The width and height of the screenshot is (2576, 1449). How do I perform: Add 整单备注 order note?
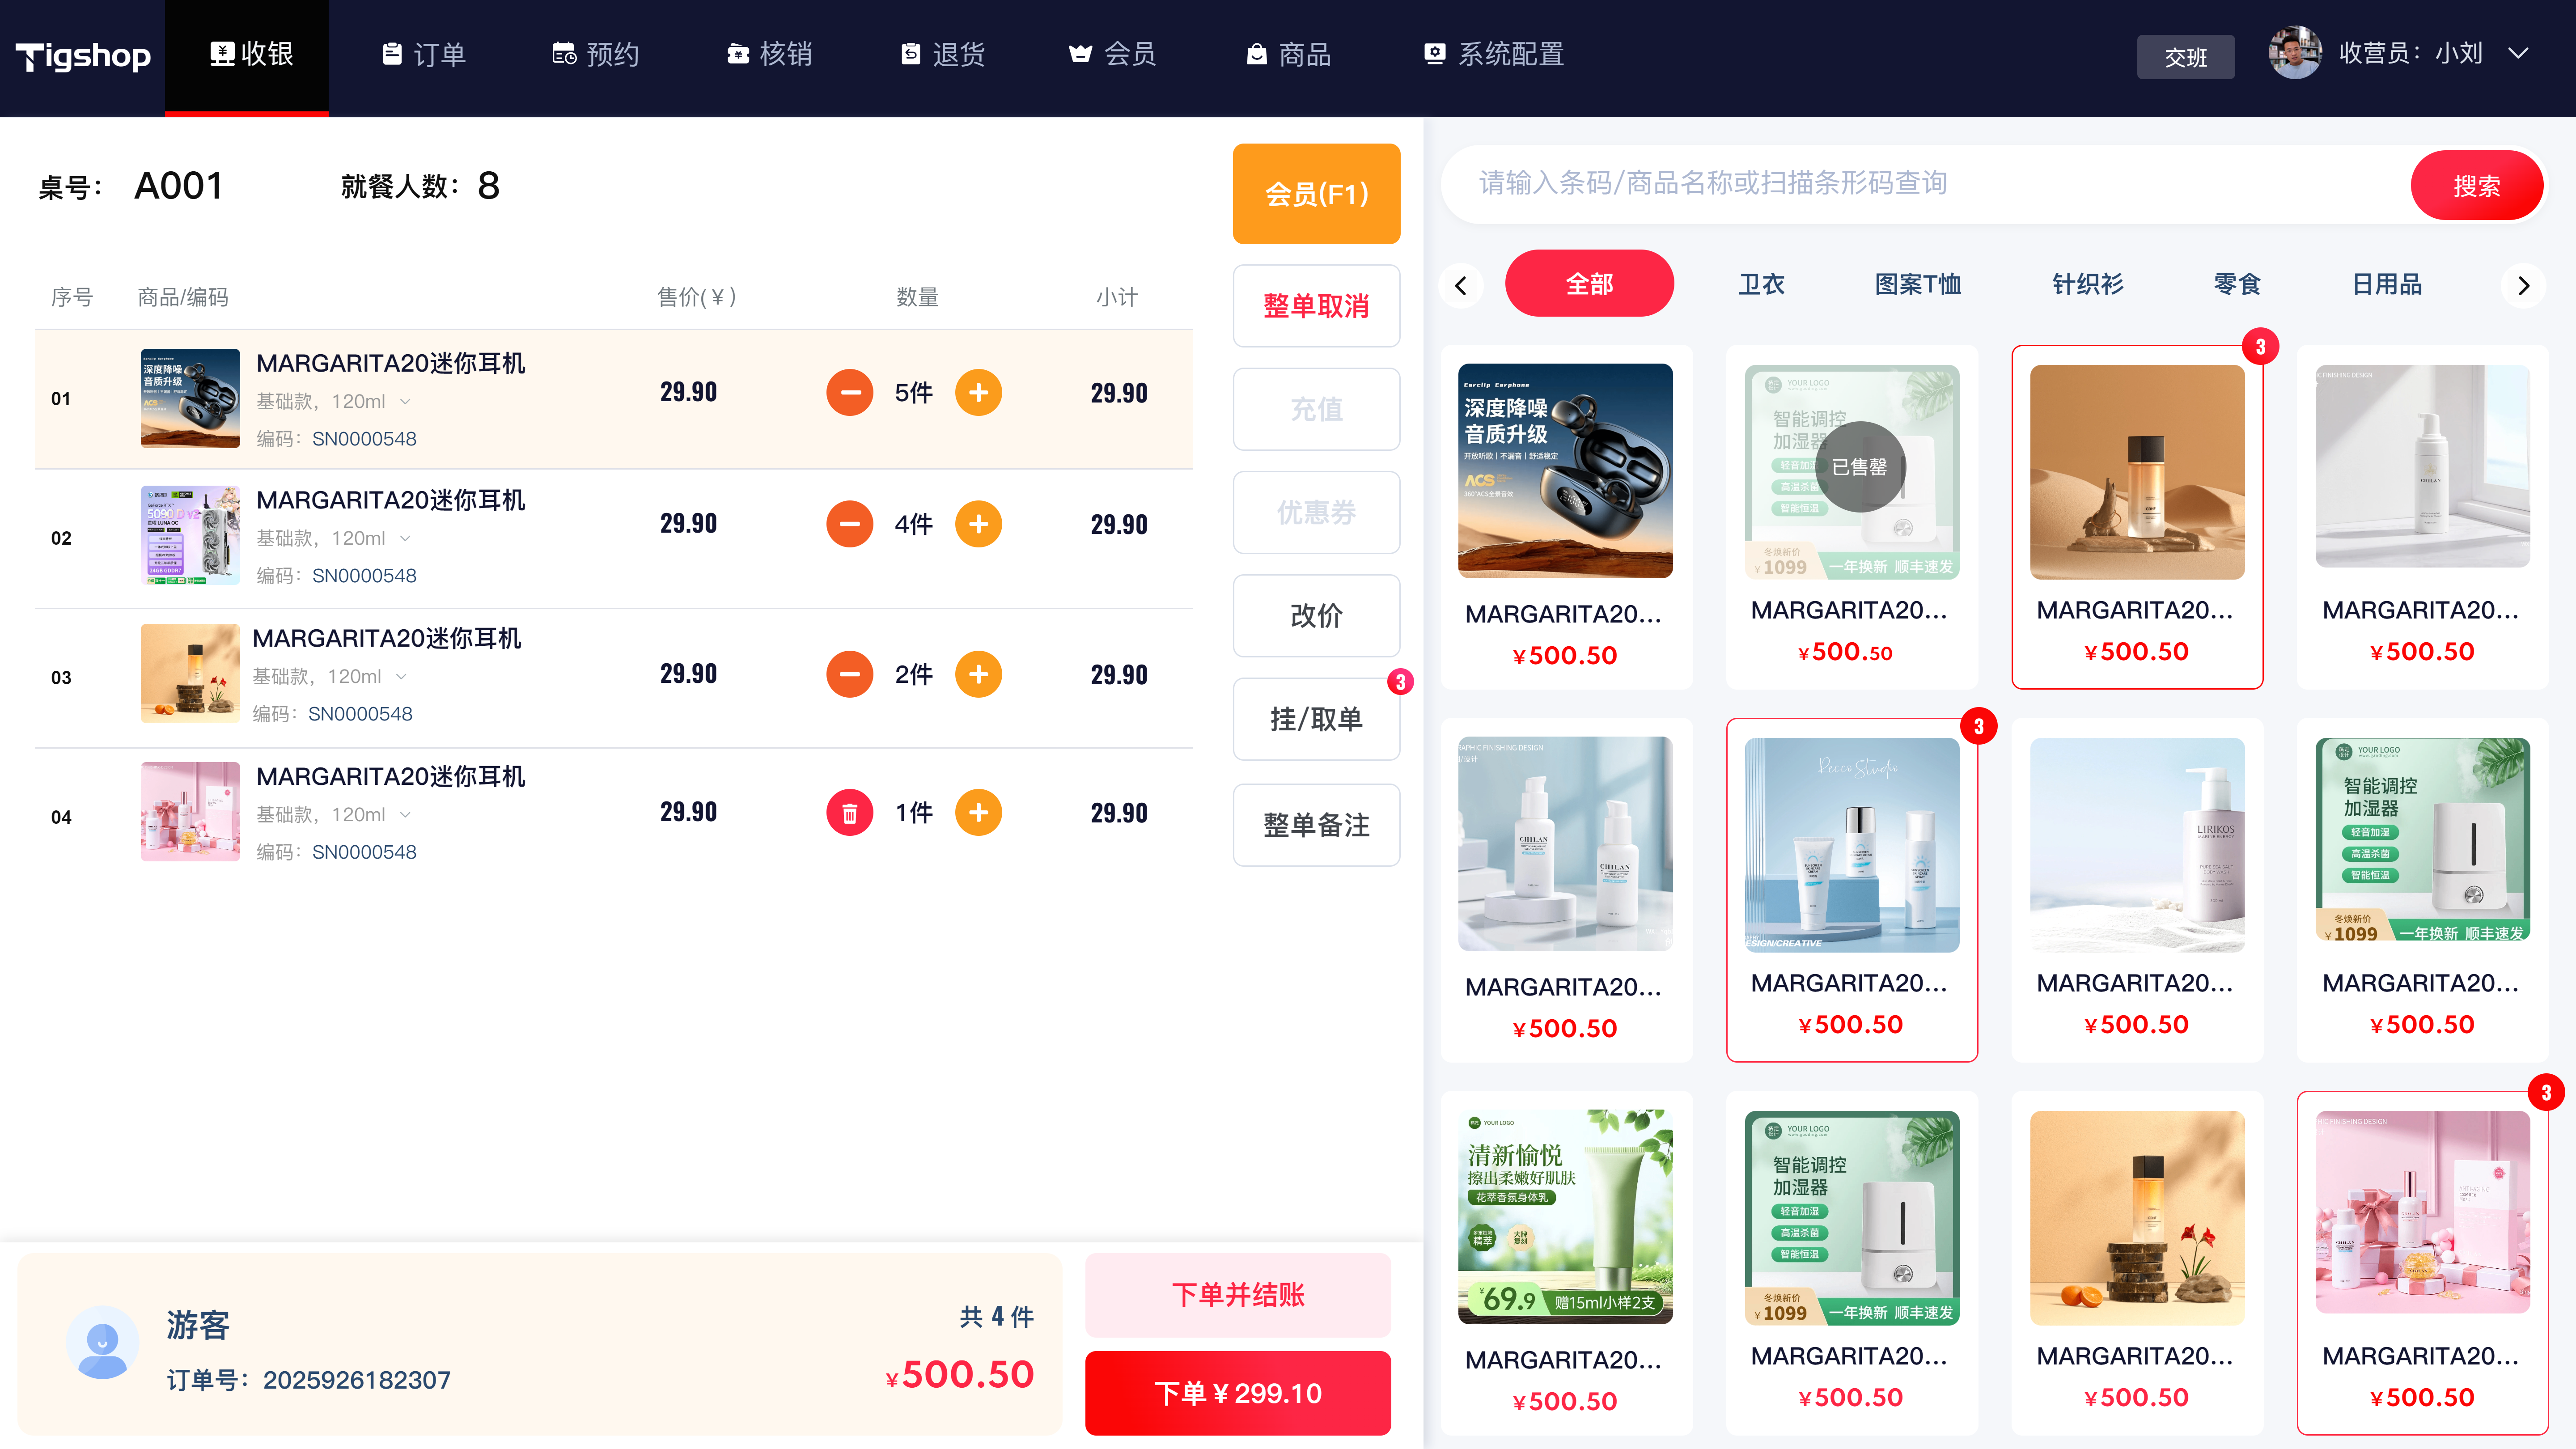(x=1316, y=825)
